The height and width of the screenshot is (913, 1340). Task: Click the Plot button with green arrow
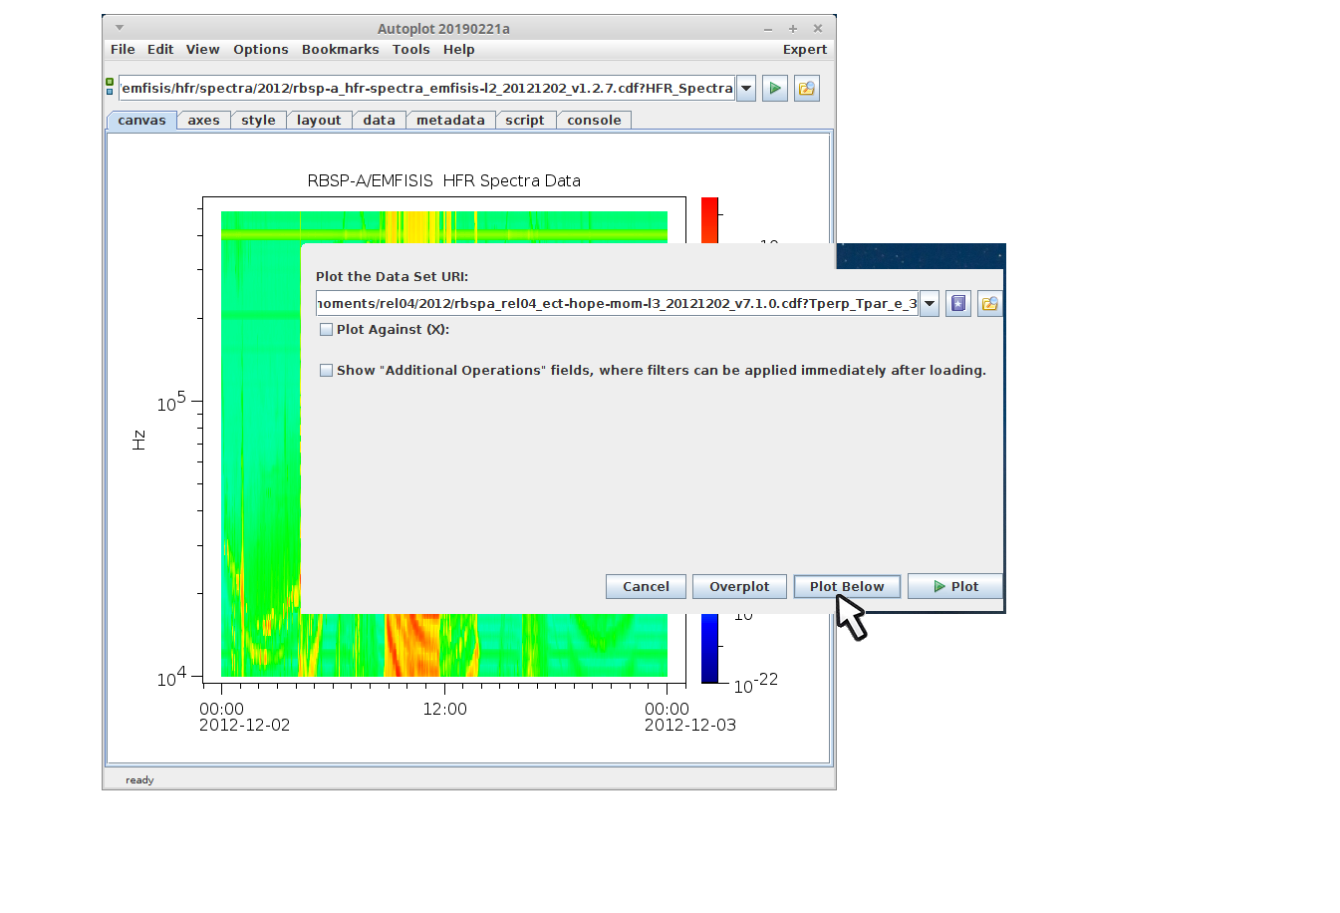(x=954, y=587)
